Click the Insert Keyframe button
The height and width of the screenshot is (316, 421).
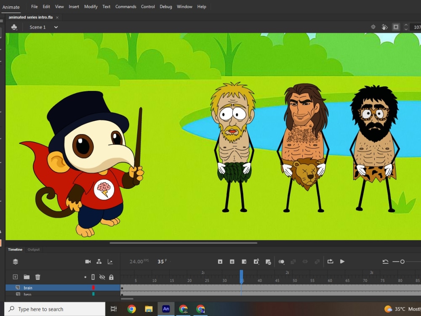pyautogui.click(x=220, y=262)
